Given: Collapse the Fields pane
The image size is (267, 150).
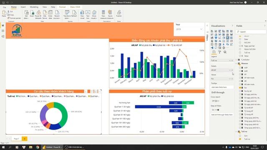Looking at the screenshot, I should click(264, 26).
